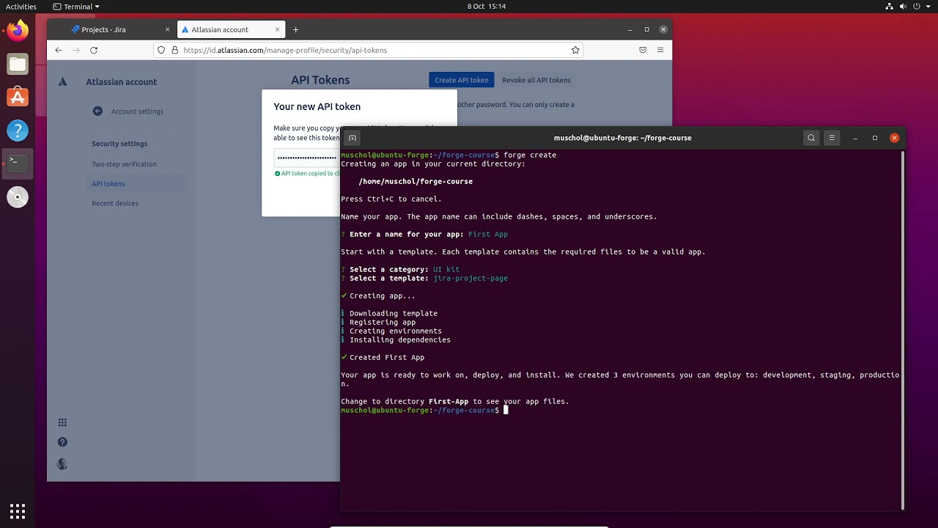The height and width of the screenshot is (528, 938).
Task: Click 'Security settings' sidebar heading
Action: click(x=119, y=144)
